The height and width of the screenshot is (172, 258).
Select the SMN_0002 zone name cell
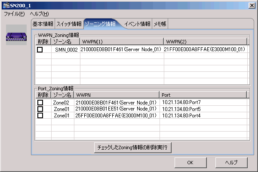point(66,49)
